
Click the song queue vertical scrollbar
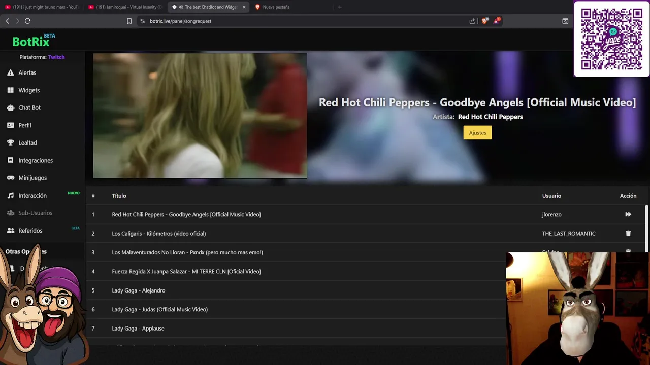pyautogui.click(x=646, y=228)
